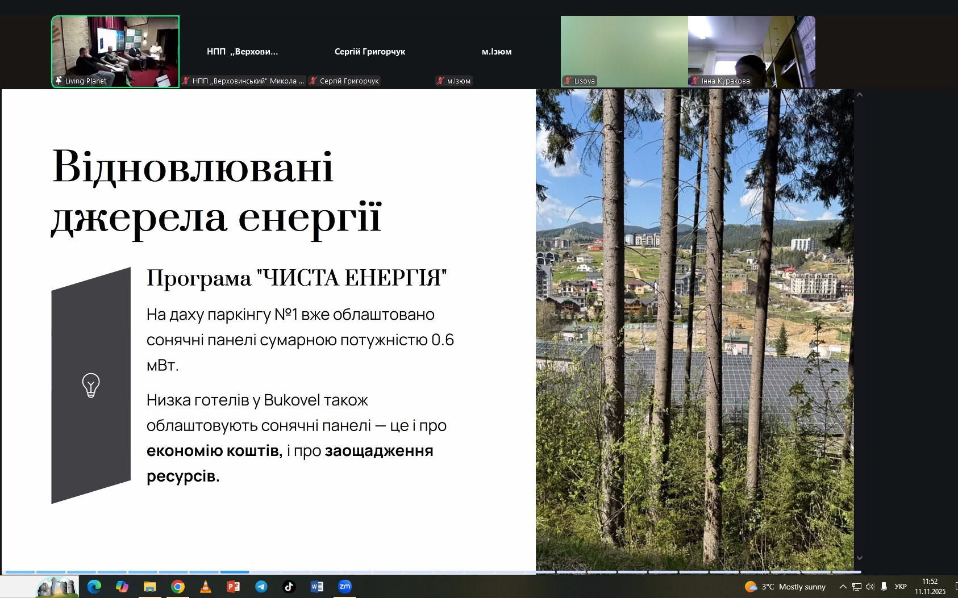Open VLC media player icon
958x598 pixels.
(206, 587)
